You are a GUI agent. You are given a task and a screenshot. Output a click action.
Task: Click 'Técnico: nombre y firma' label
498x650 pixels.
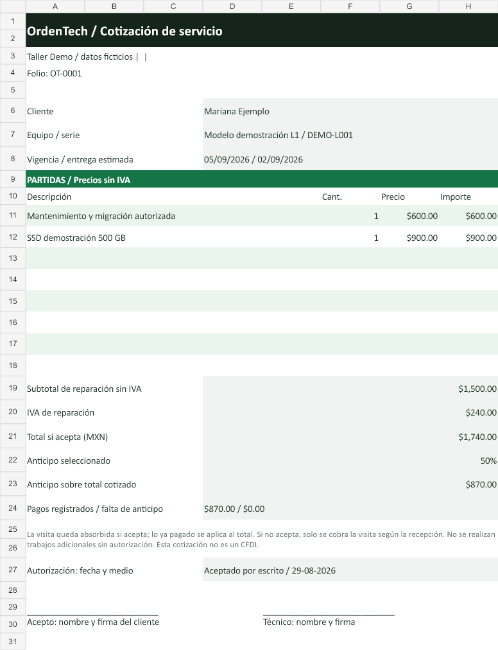coord(309,622)
